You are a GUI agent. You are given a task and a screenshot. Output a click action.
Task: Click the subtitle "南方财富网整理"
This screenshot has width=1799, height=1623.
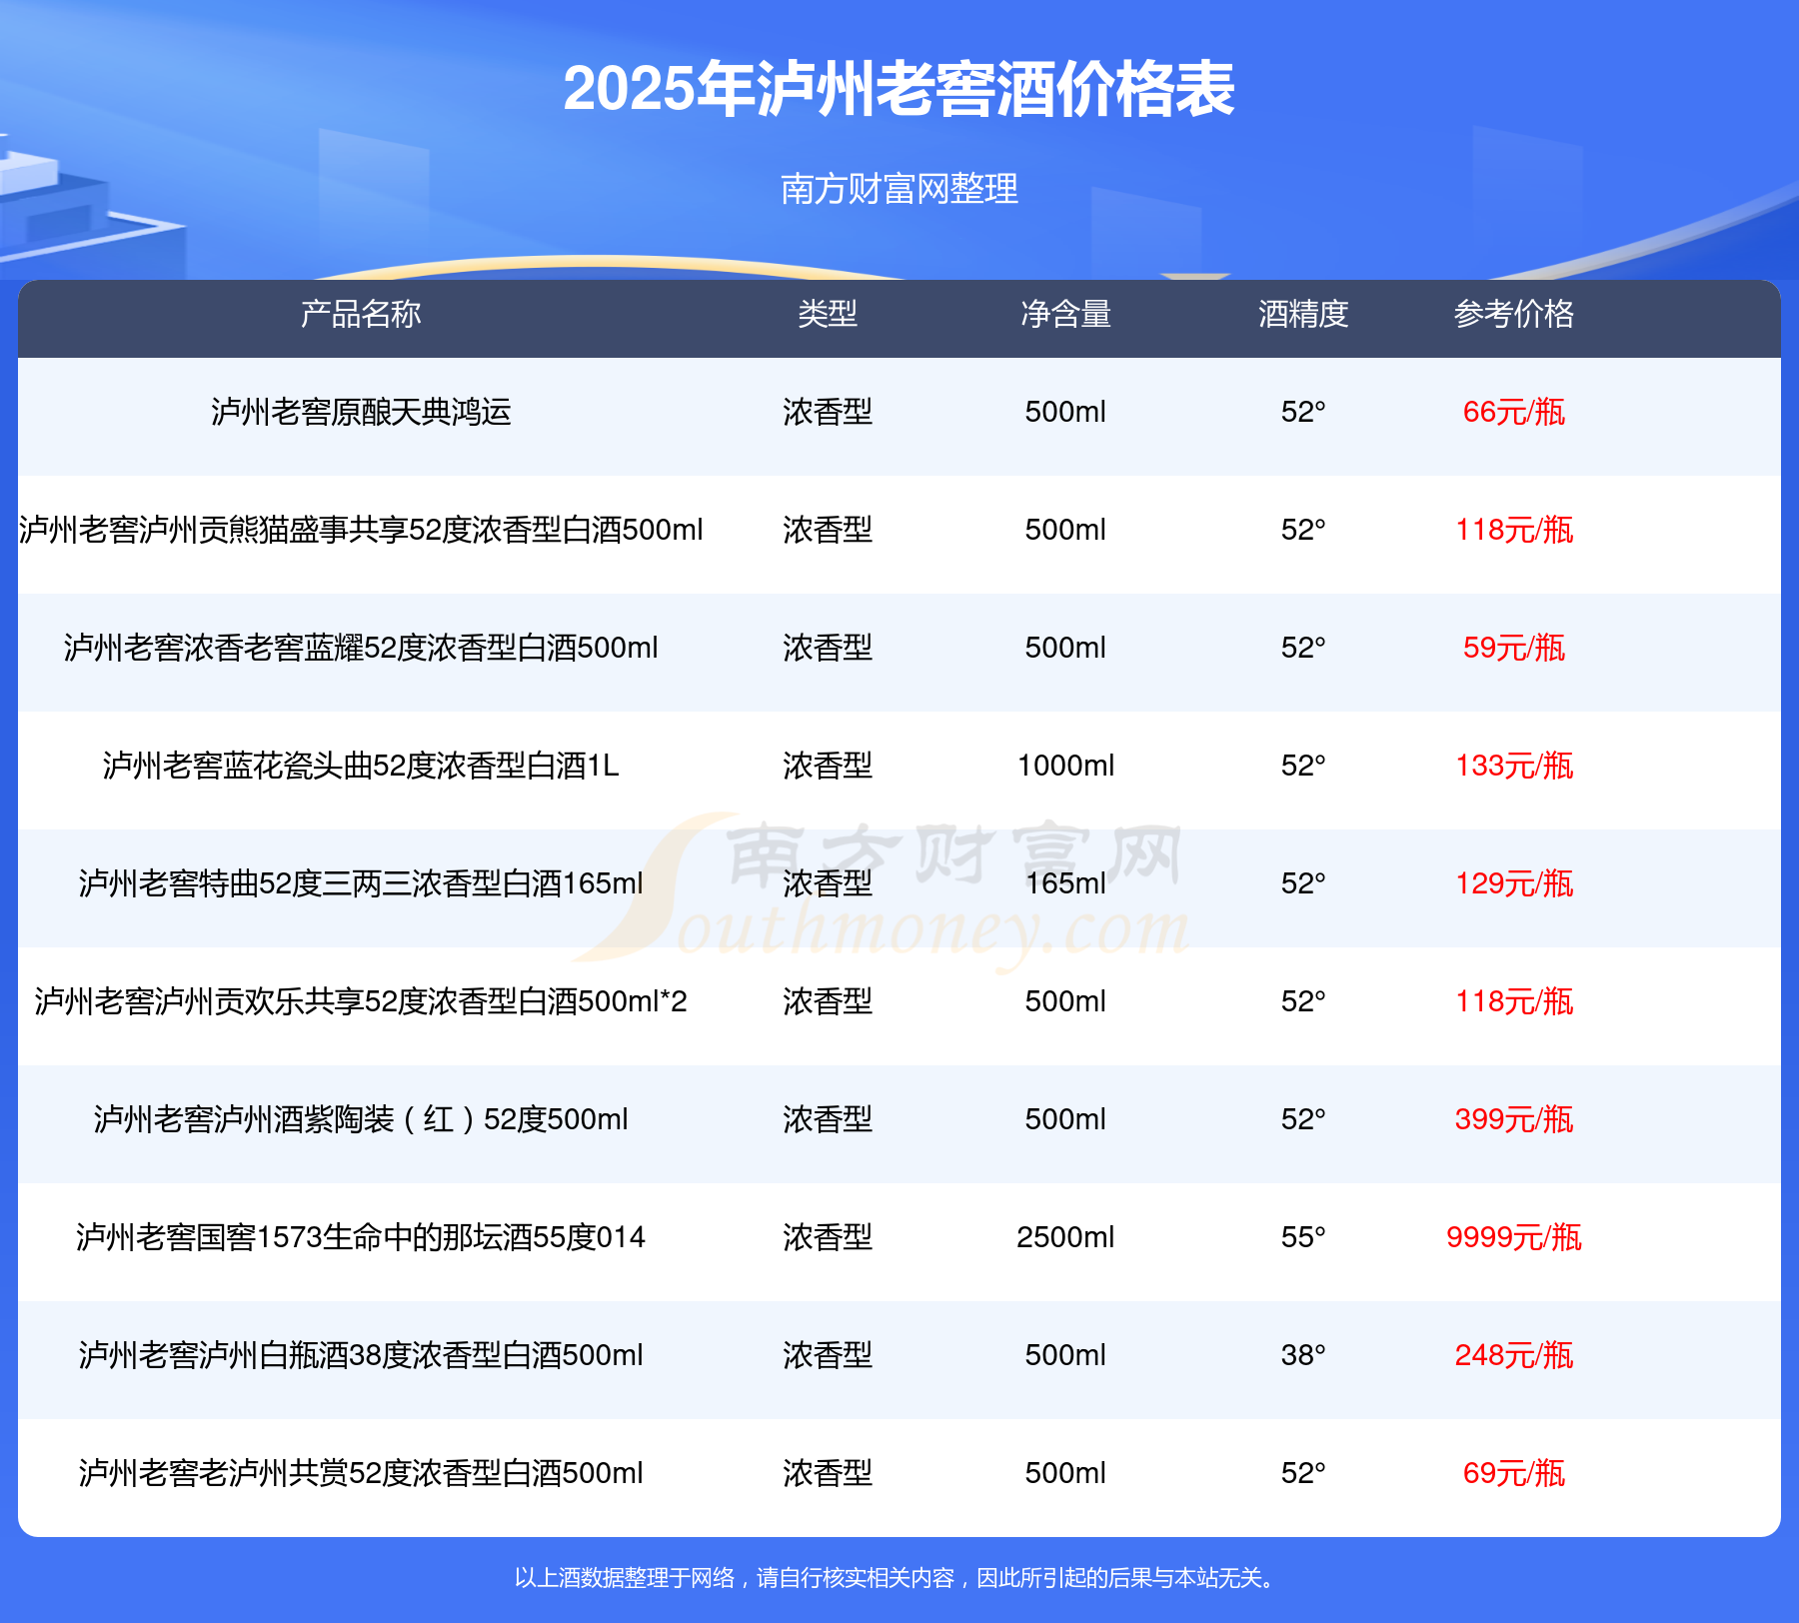899,189
